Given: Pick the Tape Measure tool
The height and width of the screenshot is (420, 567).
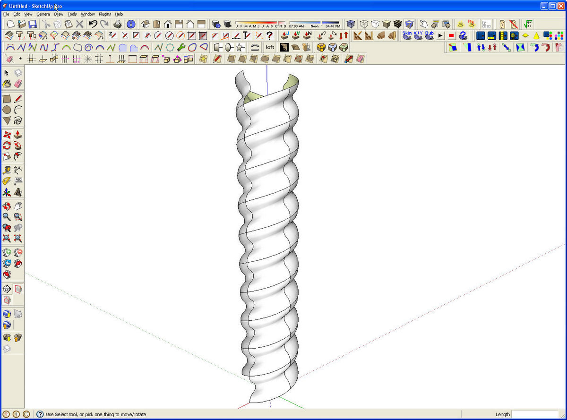Looking at the screenshot, I should pyautogui.click(x=7, y=170).
